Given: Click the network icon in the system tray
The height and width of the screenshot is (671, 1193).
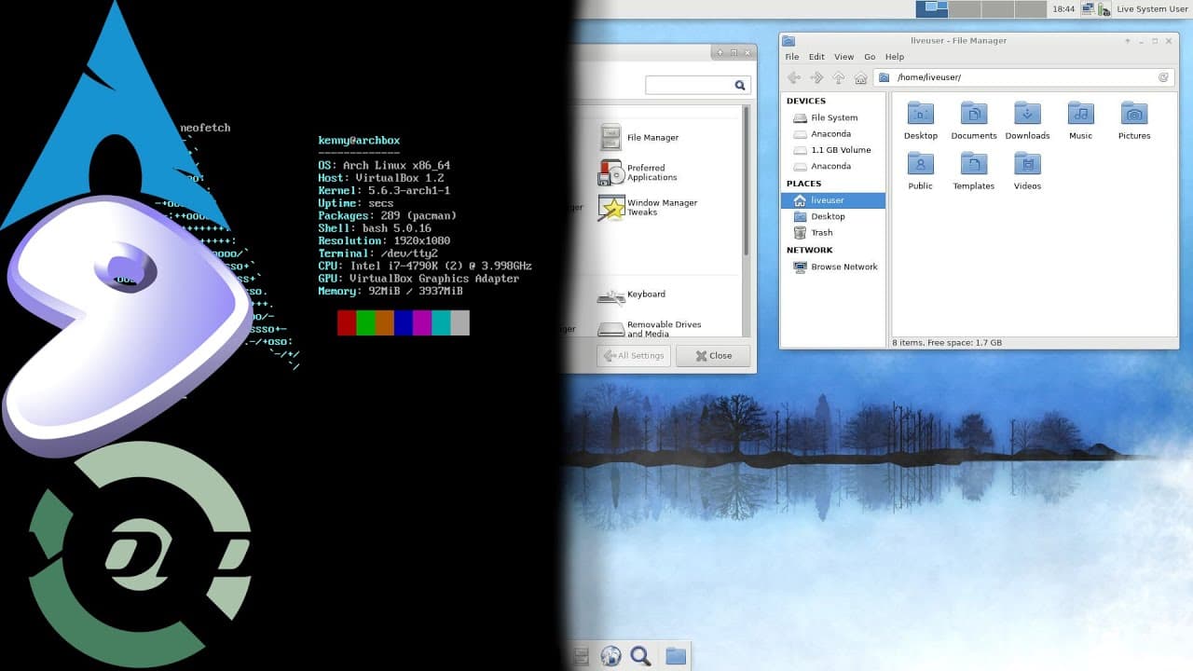Looking at the screenshot, I should click(x=1087, y=9).
